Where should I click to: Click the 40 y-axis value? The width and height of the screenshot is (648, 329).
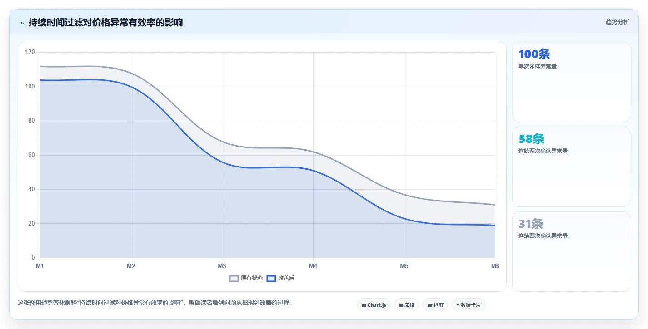(x=31, y=189)
